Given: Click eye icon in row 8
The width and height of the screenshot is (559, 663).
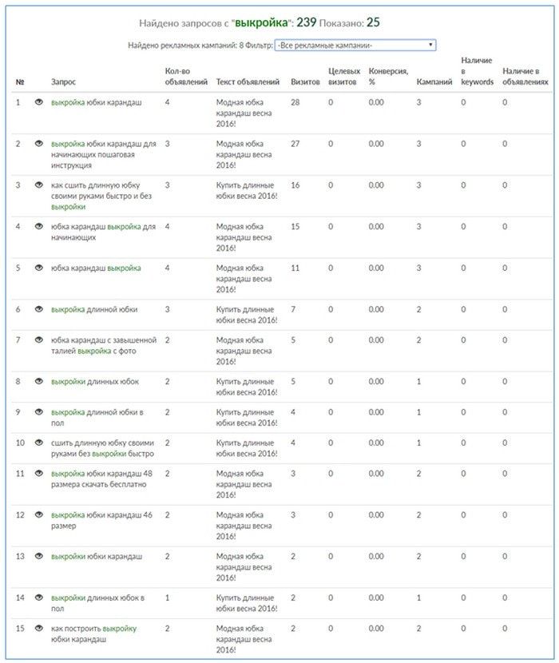Looking at the screenshot, I should (x=39, y=381).
